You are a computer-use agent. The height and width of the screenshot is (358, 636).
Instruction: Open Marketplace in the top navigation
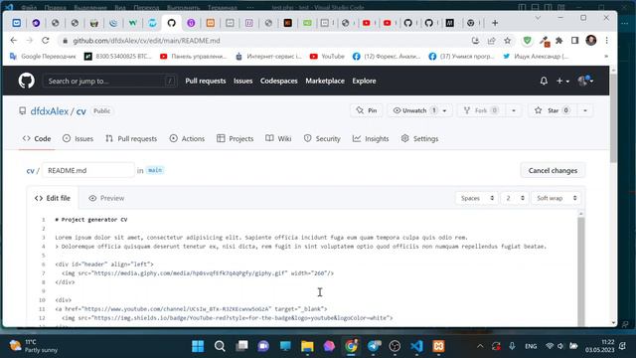click(325, 81)
